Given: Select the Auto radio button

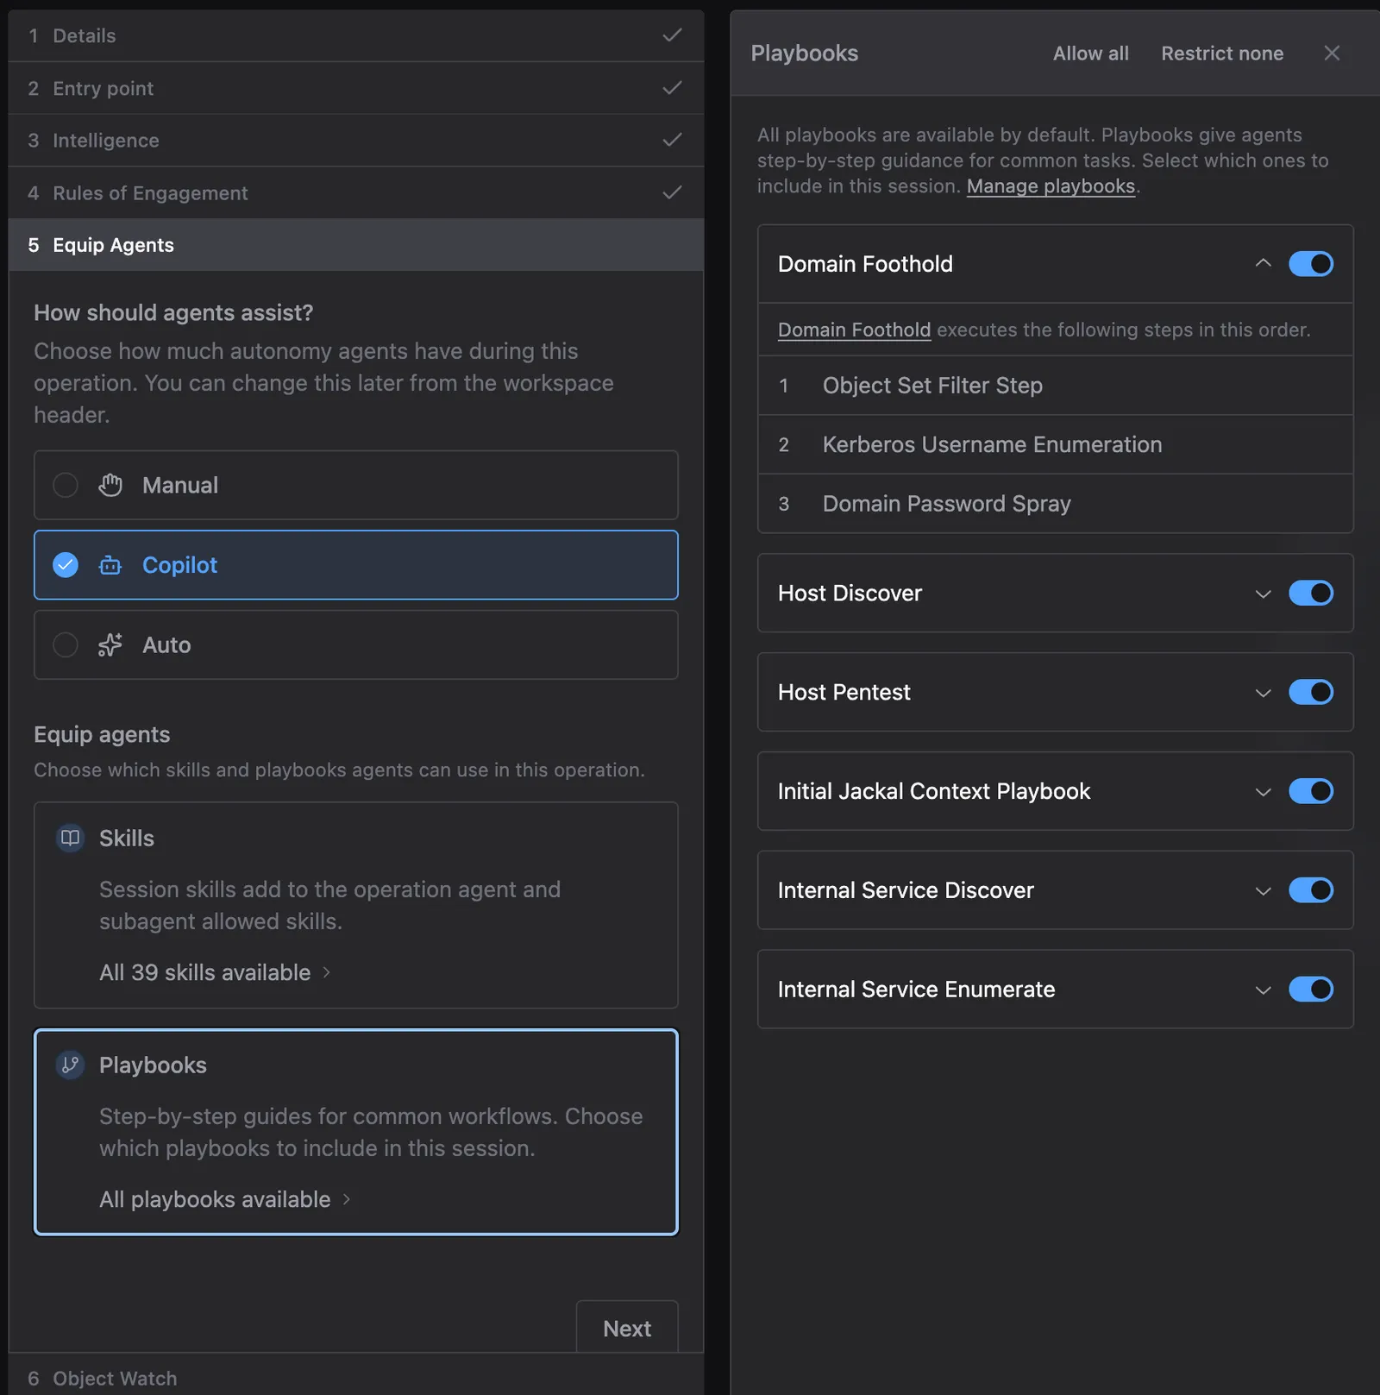Looking at the screenshot, I should 66,645.
